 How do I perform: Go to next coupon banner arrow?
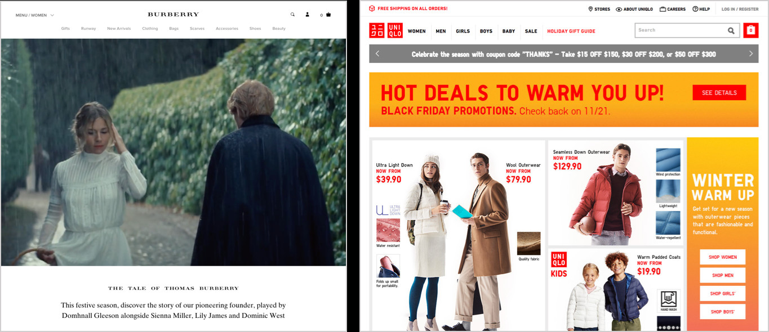click(x=750, y=53)
